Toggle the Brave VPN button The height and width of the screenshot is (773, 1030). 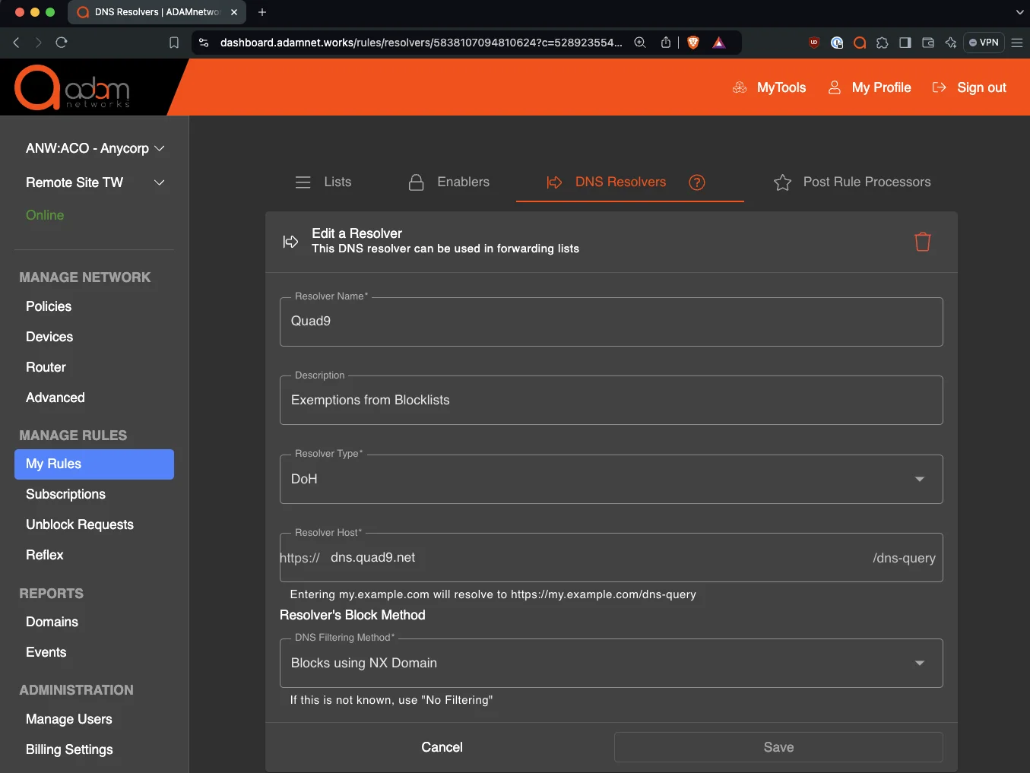pyautogui.click(x=984, y=43)
